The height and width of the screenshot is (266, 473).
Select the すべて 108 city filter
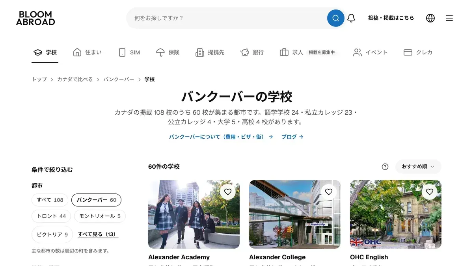click(x=50, y=200)
